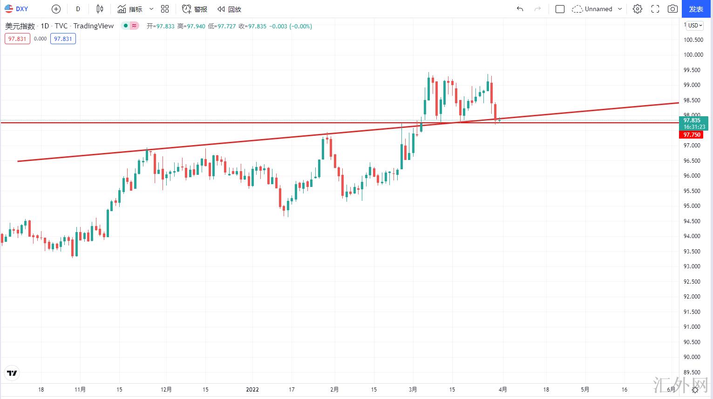This screenshot has width=713, height=399.
Task: Open the candlestick chart style selector
Action: click(100, 9)
